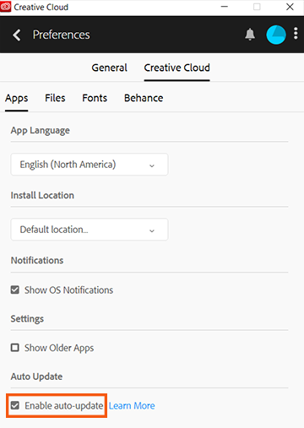Image resolution: width=304 pixels, height=428 pixels.
Task: Go back using the Preferences back arrow
Action: [x=17, y=35]
